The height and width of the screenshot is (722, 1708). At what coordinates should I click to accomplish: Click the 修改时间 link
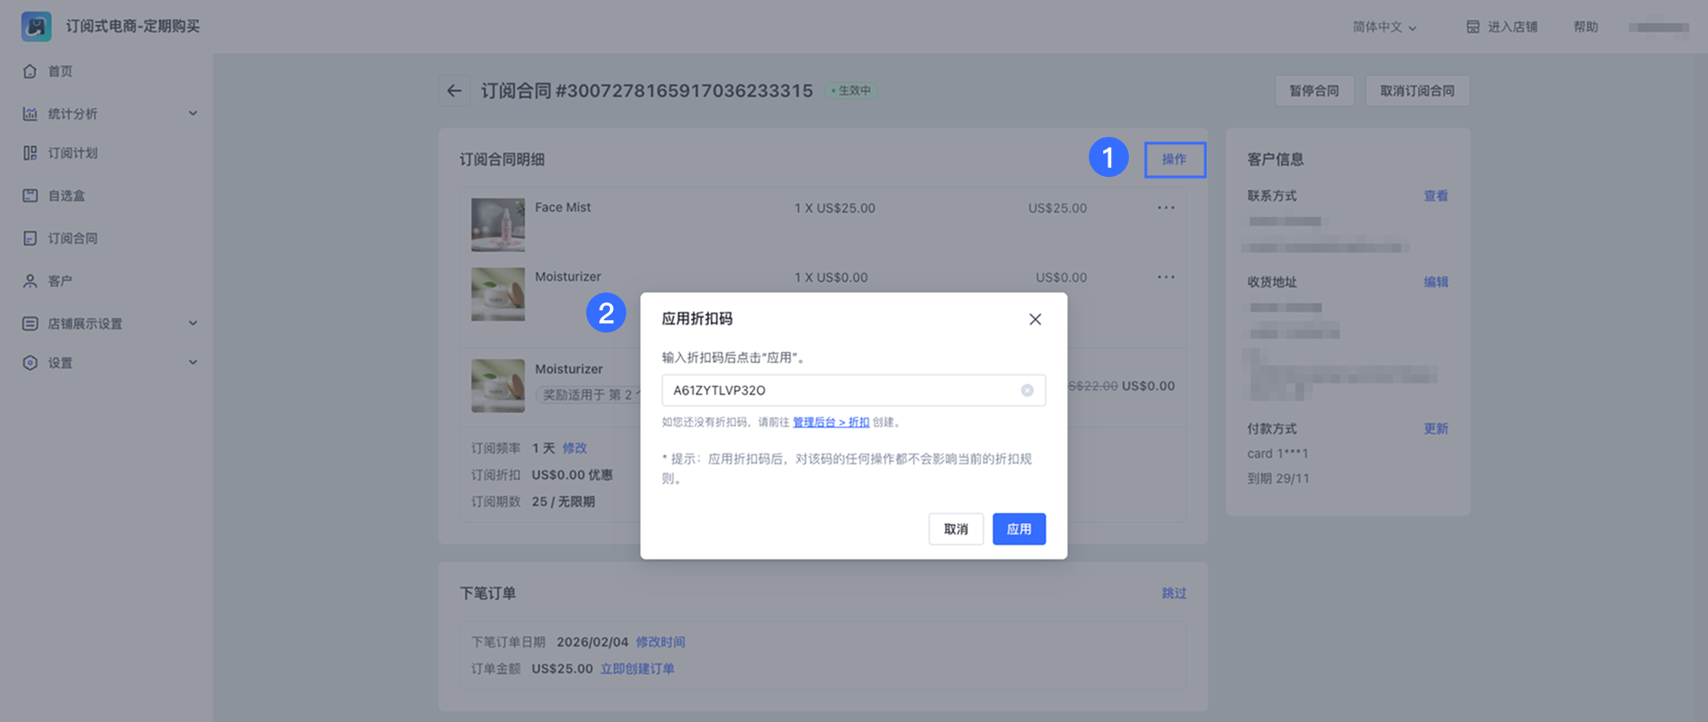[x=661, y=642]
